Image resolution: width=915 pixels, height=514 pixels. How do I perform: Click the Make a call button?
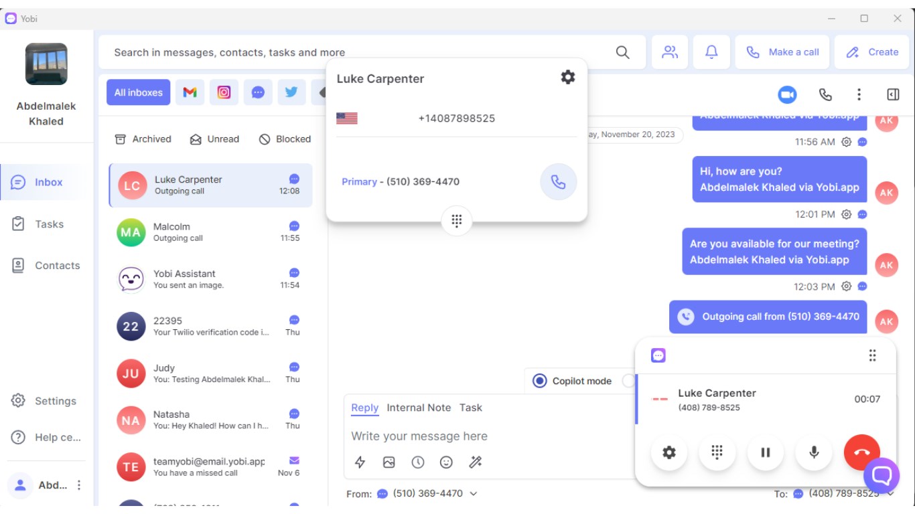coord(782,52)
